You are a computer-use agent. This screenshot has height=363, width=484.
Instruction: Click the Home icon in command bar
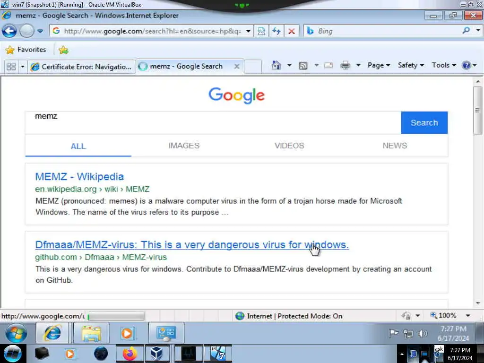coord(276,65)
